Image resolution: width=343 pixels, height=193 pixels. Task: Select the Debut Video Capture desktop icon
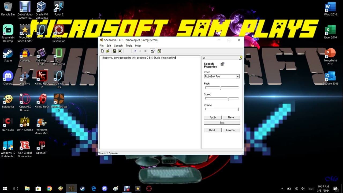[25, 10]
